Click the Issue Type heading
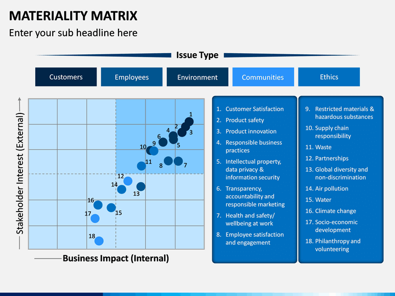 [x=198, y=55]
